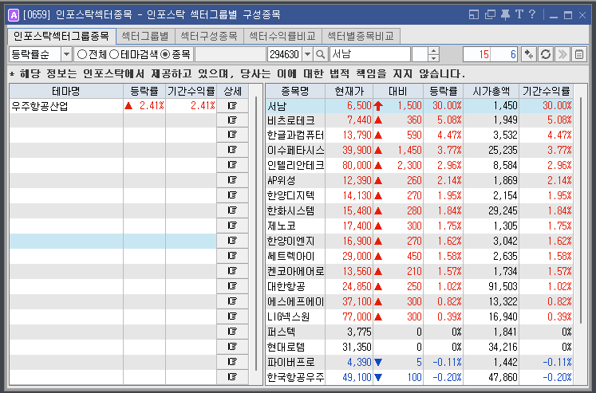596x393 pixels.
Task: Click the red rising count value 15
Action: click(476, 54)
